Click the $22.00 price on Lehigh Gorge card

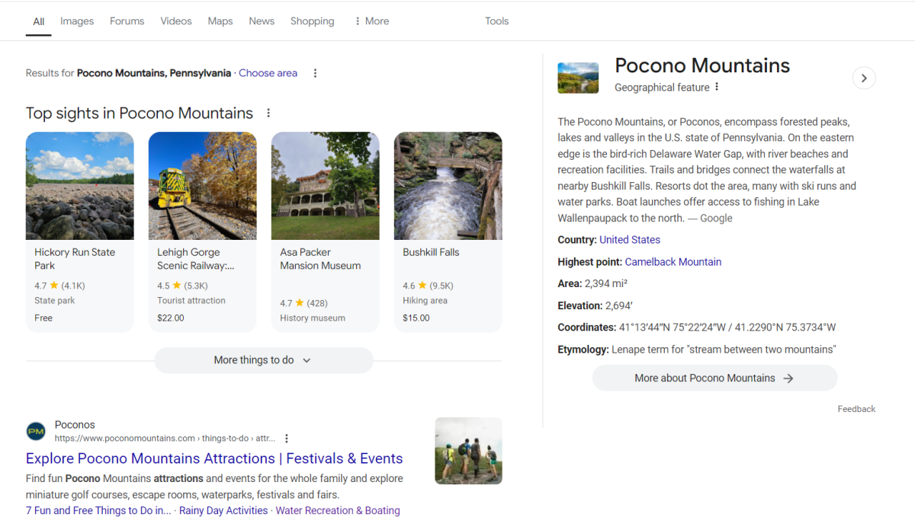coord(171,318)
